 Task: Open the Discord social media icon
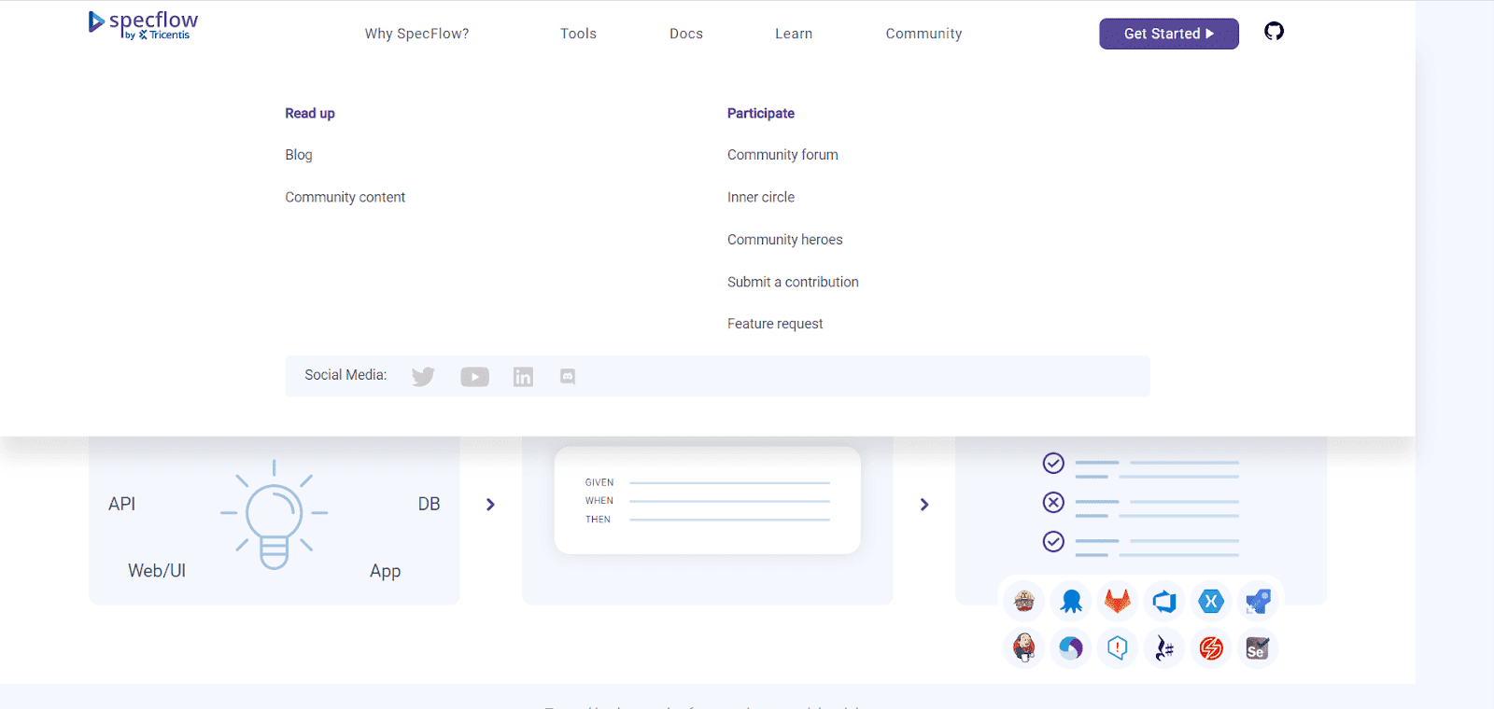coord(568,377)
